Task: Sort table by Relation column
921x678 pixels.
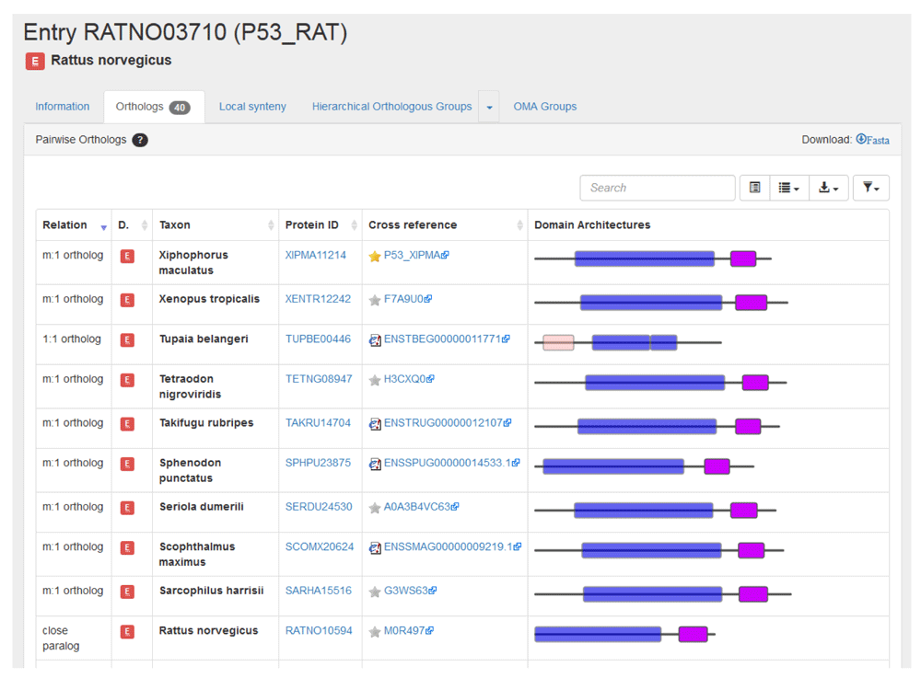Action: point(74,225)
